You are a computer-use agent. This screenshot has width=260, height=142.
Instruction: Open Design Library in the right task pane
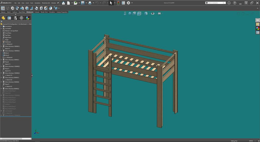[258, 24]
